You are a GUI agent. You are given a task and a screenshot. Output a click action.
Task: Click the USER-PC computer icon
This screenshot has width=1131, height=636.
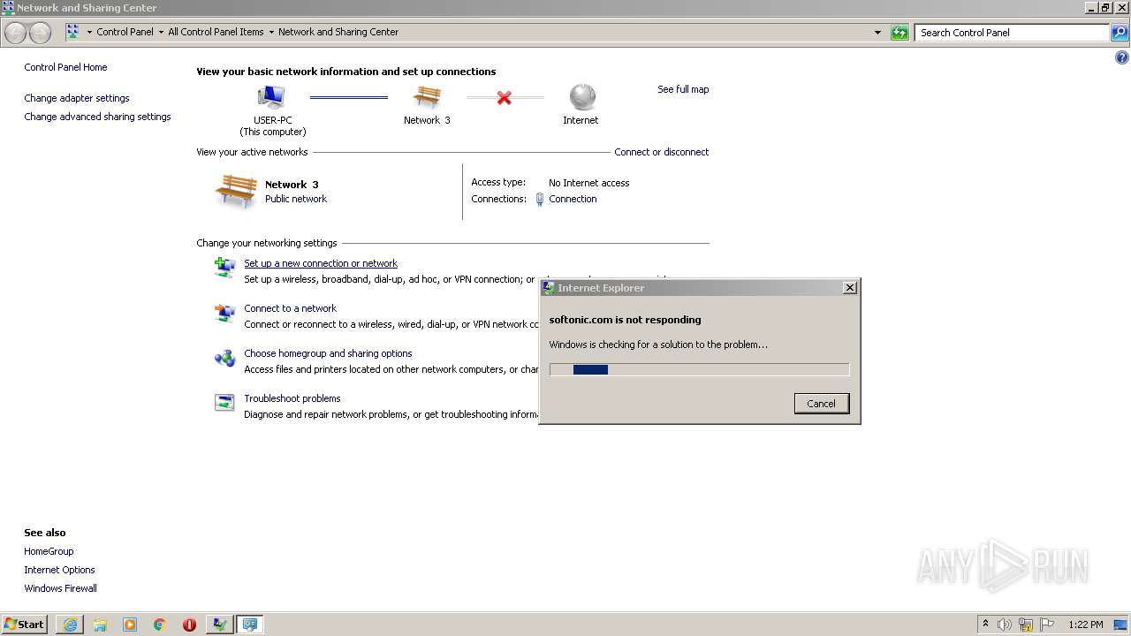[271, 97]
